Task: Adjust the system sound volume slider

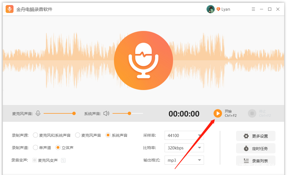Action: click(x=128, y=113)
